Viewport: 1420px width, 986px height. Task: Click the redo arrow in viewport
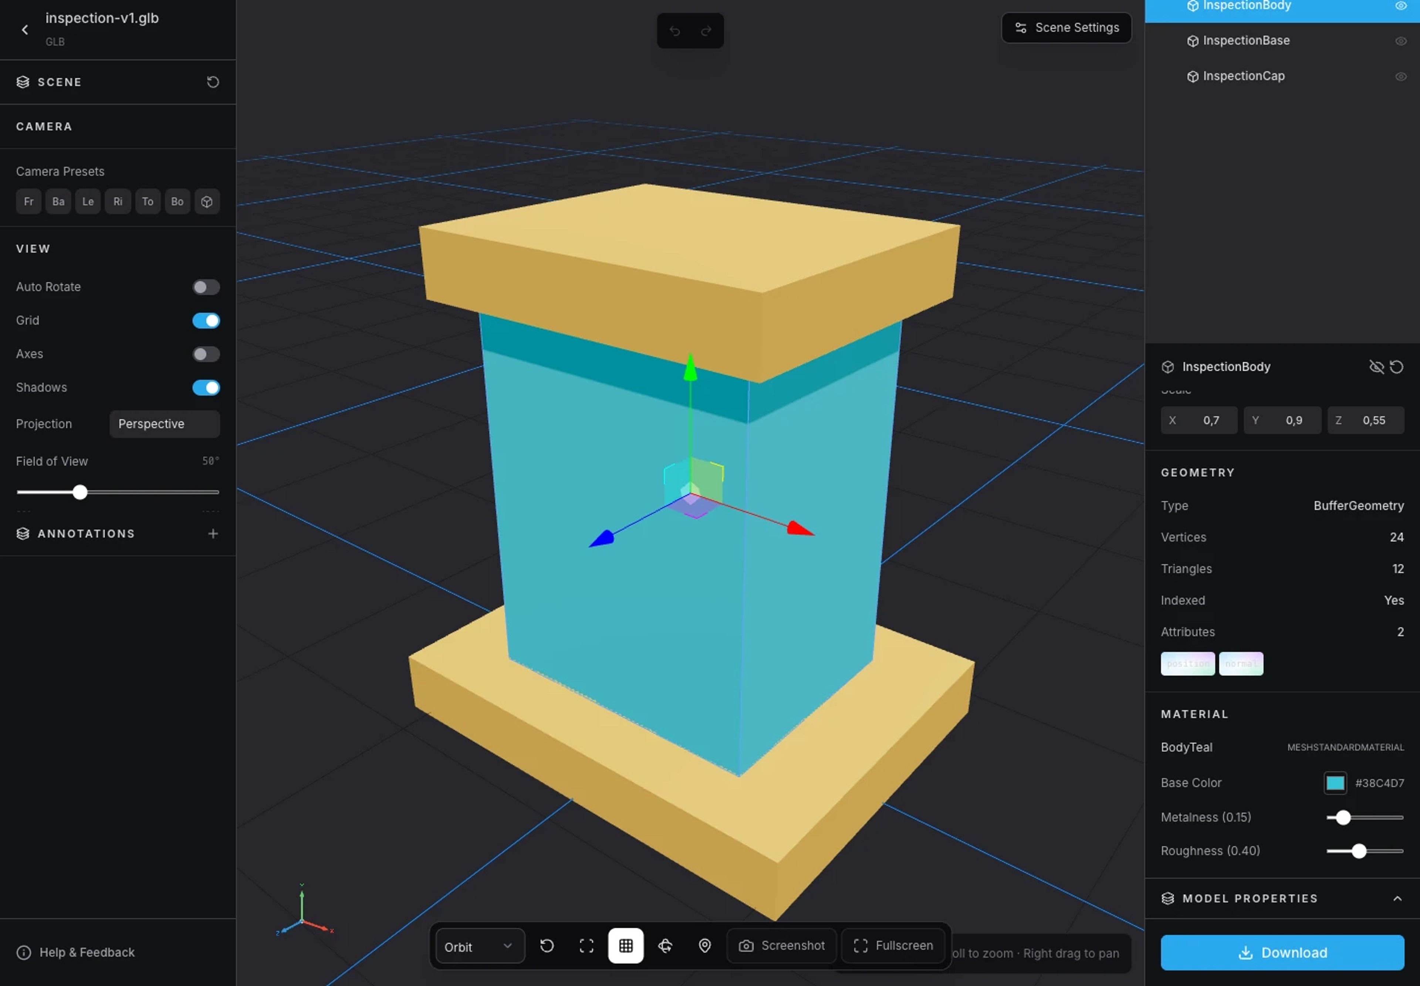[706, 31]
